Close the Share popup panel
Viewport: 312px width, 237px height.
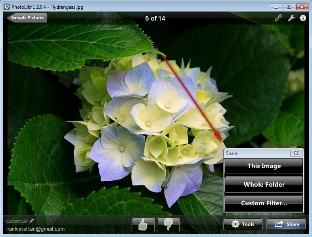(296, 153)
